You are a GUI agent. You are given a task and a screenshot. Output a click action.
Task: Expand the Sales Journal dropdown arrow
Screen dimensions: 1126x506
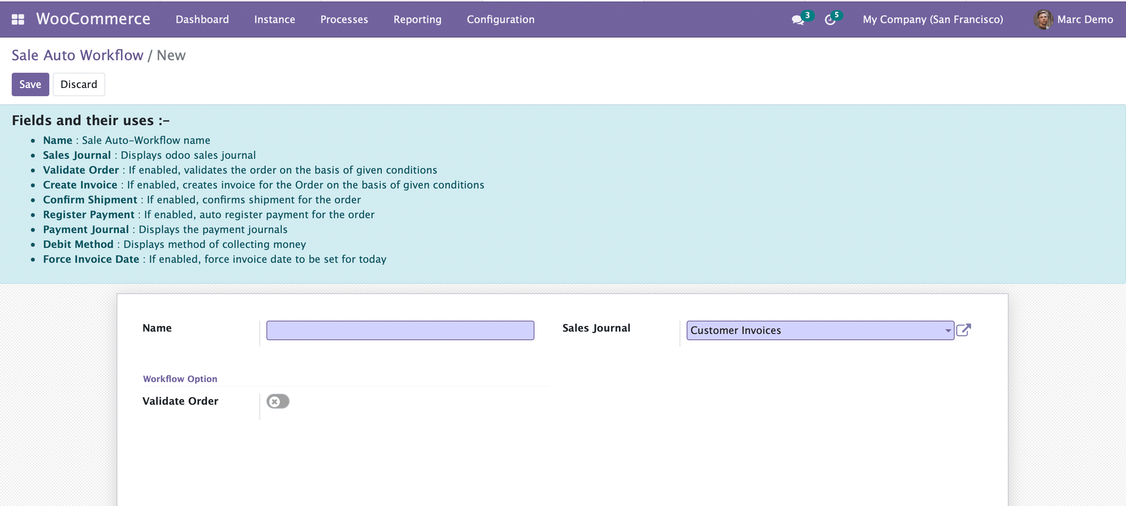click(x=948, y=330)
